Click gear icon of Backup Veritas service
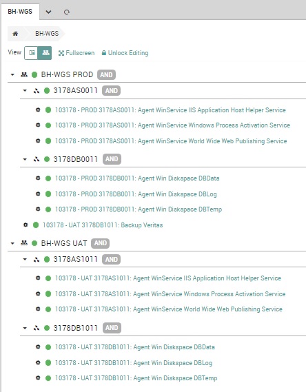 coord(25,225)
